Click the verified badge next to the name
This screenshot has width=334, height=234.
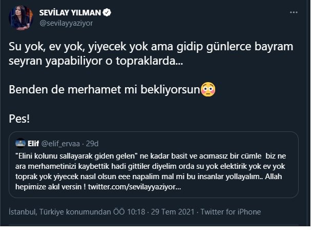107,13
